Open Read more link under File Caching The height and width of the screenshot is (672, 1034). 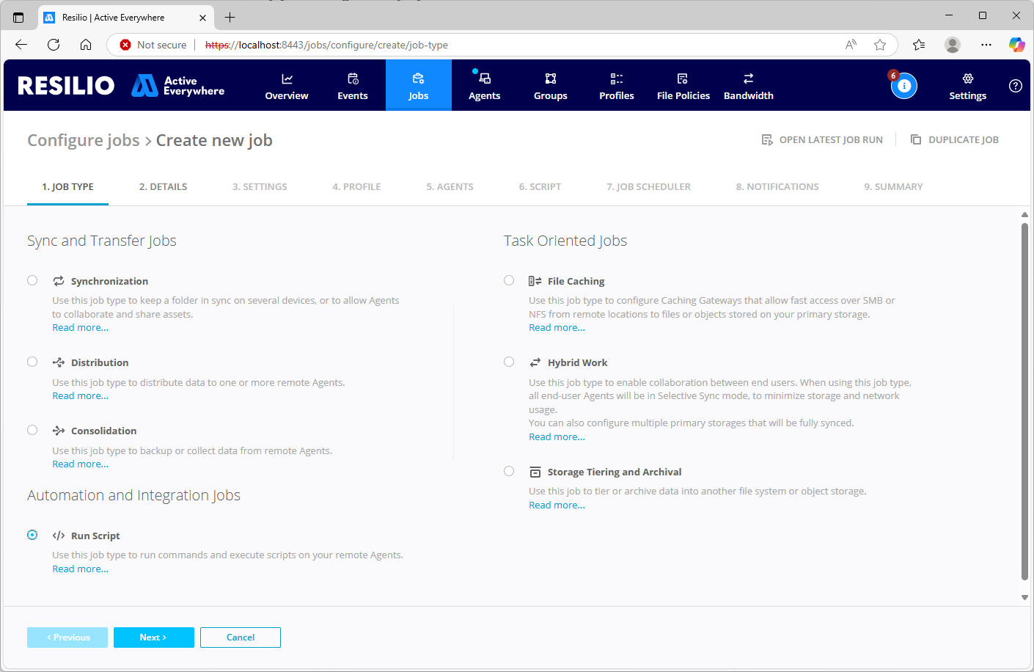click(557, 328)
